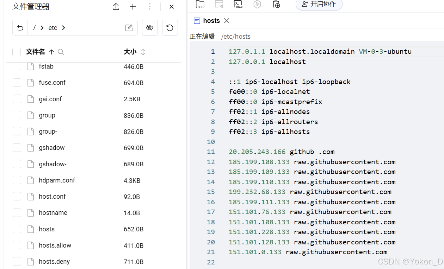The height and width of the screenshot is (269, 444).
Task: Open the hosts file in the list
Action: point(47,229)
